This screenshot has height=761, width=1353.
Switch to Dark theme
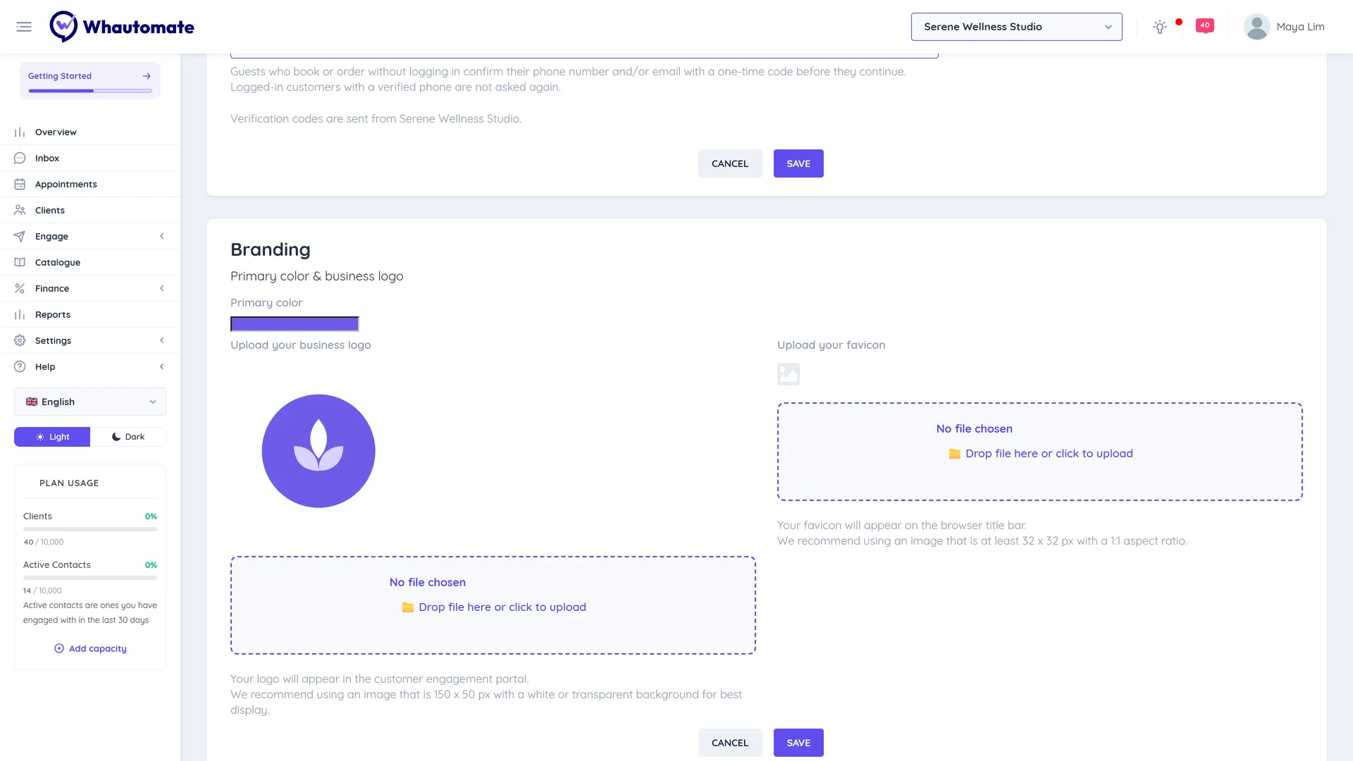(x=128, y=437)
